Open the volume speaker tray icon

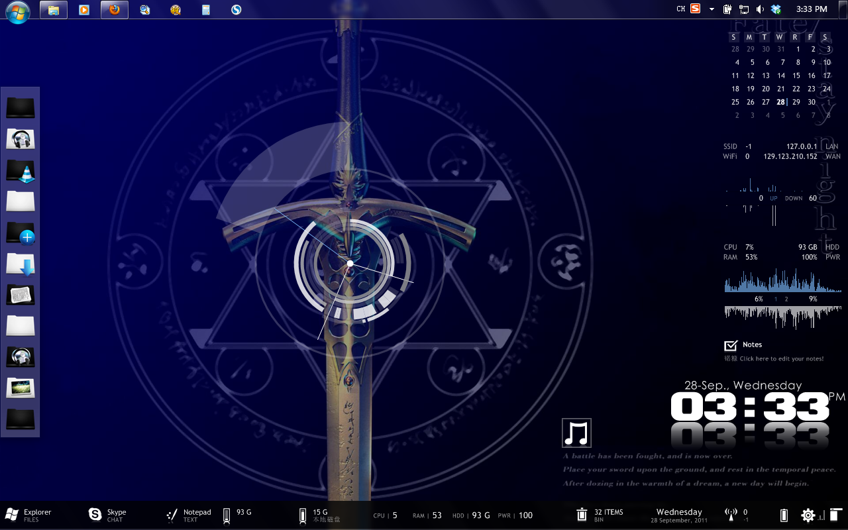tap(760, 9)
